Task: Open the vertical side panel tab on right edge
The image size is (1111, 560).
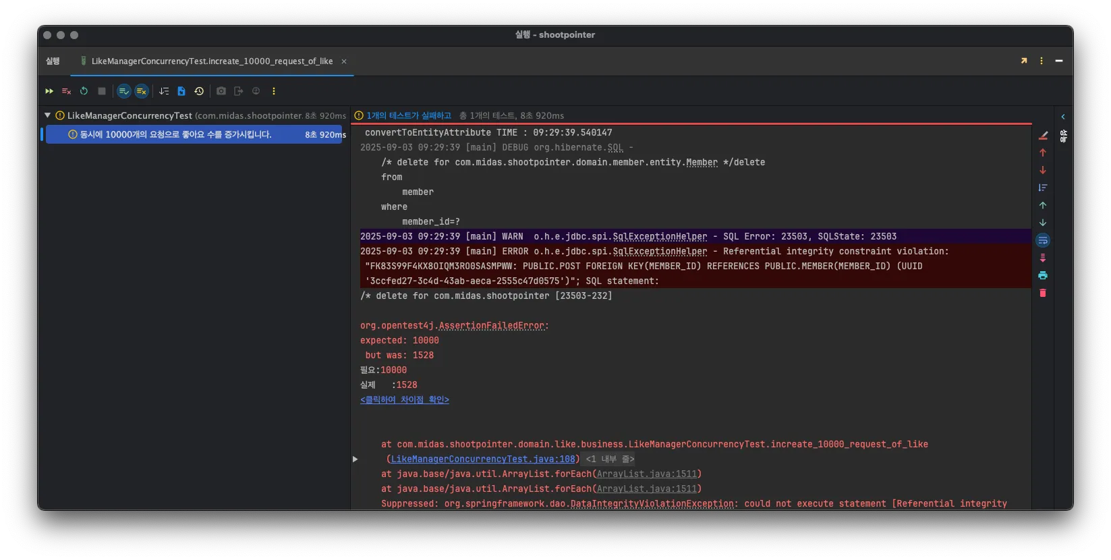Action: pyautogui.click(x=1064, y=136)
